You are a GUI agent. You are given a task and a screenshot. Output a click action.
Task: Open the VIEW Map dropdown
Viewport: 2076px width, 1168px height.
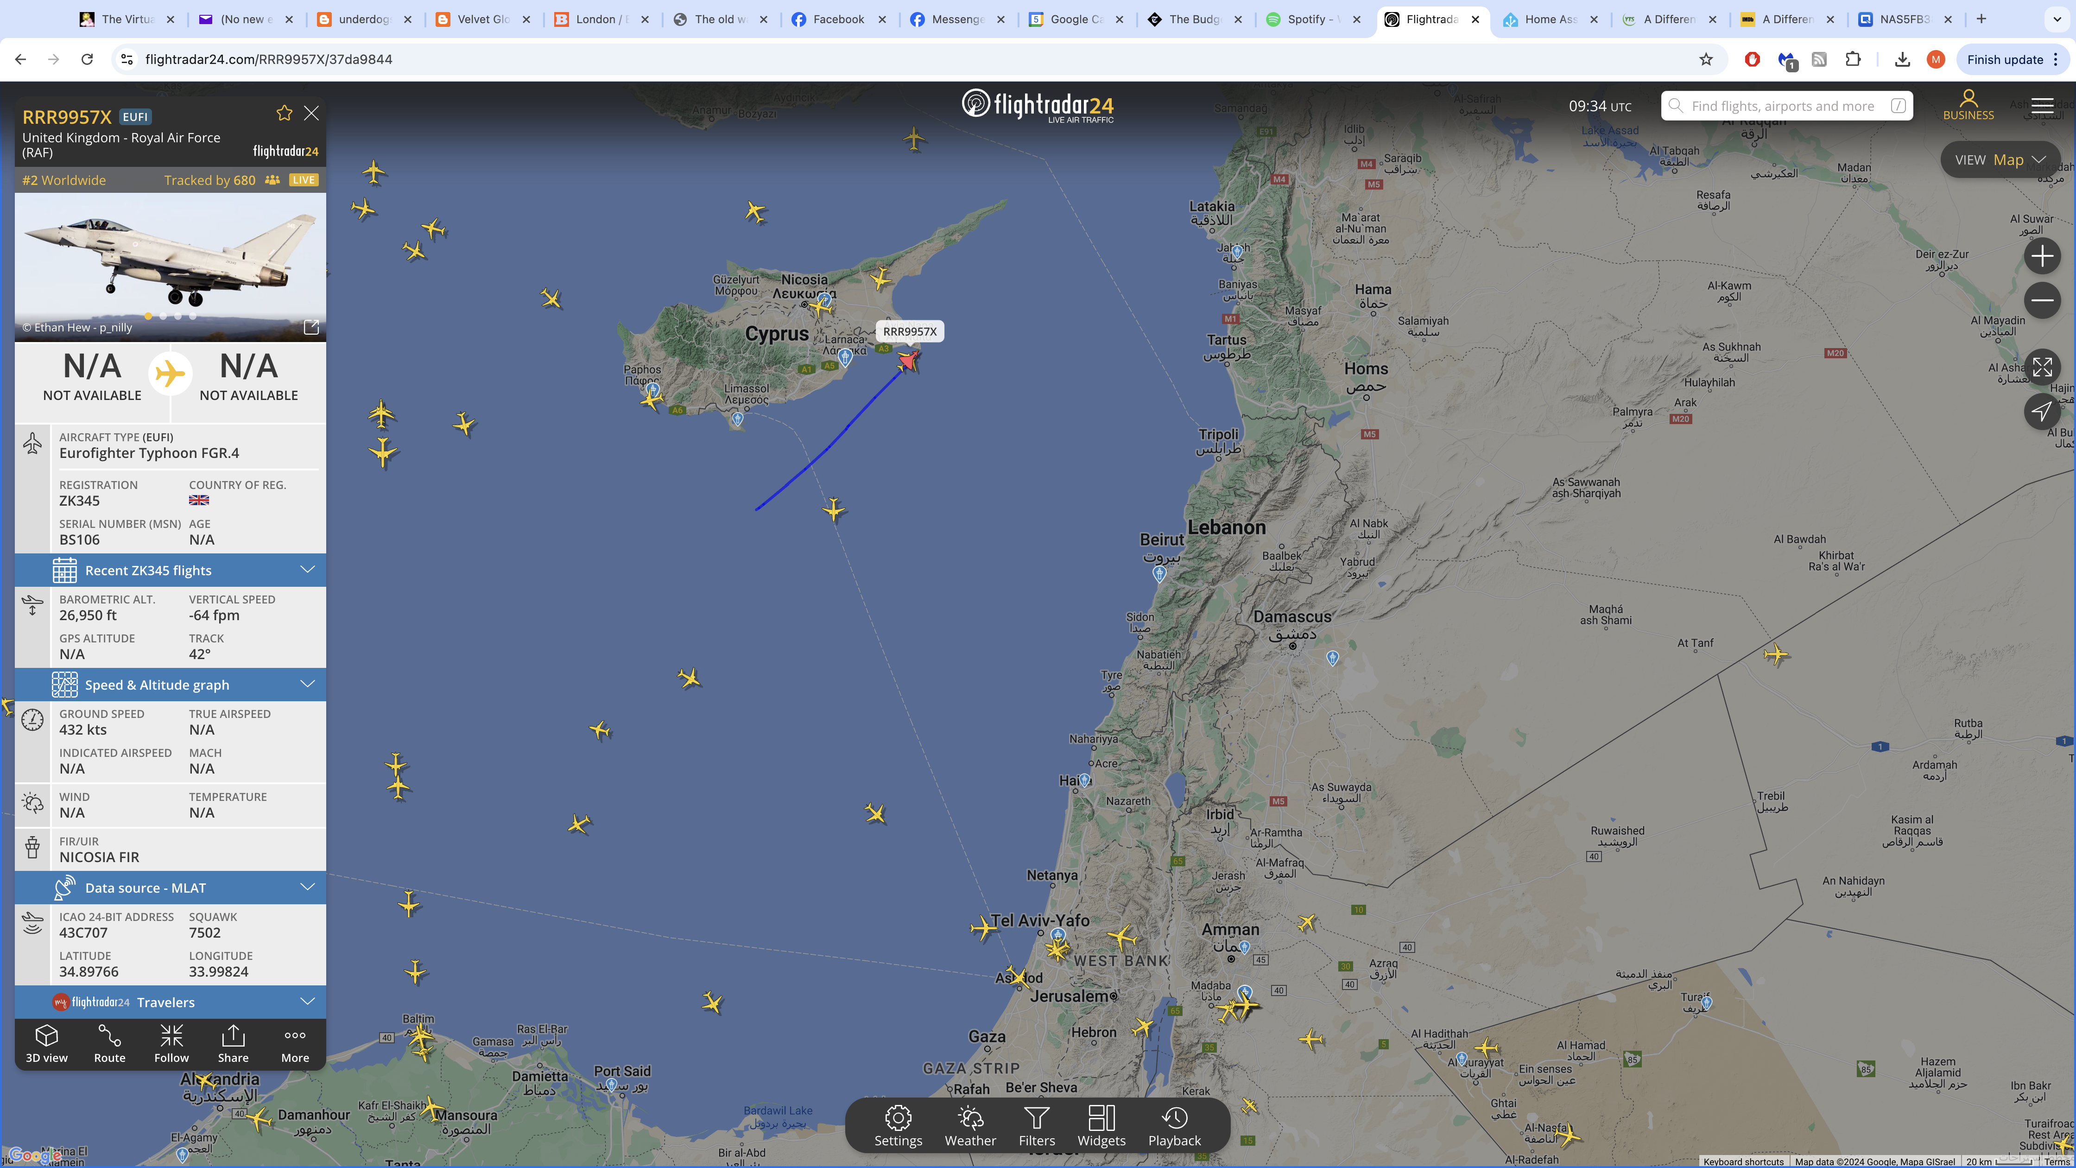[x=2000, y=159]
